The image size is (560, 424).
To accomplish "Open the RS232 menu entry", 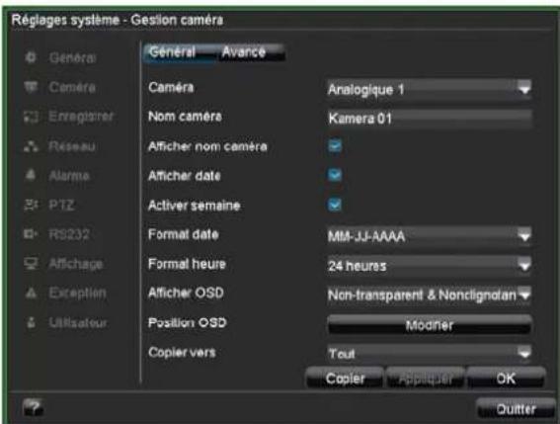I will click(x=69, y=234).
